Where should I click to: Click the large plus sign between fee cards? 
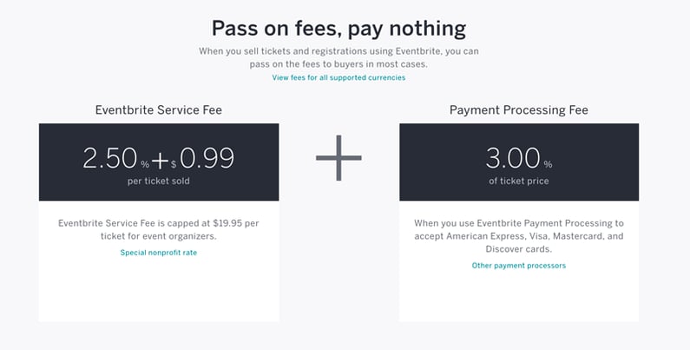click(x=338, y=157)
